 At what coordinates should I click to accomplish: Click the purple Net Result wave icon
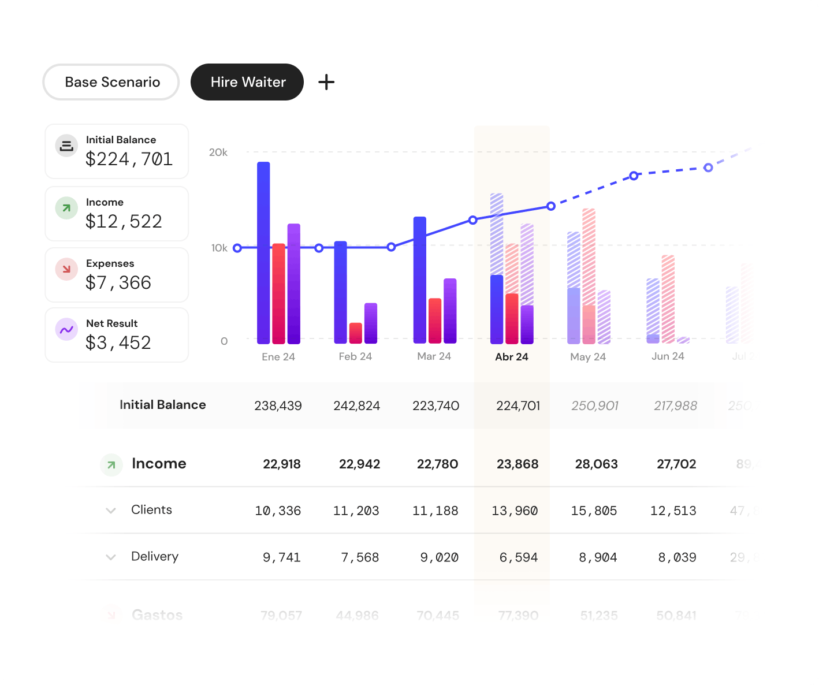pyautogui.click(x=66, y=329)
